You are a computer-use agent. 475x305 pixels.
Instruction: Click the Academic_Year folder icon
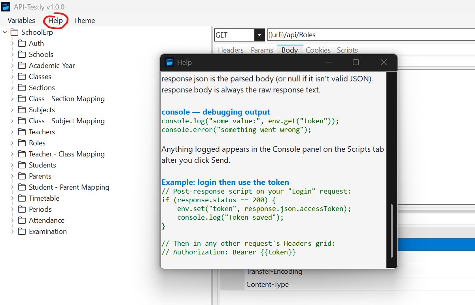click(22, 65)
